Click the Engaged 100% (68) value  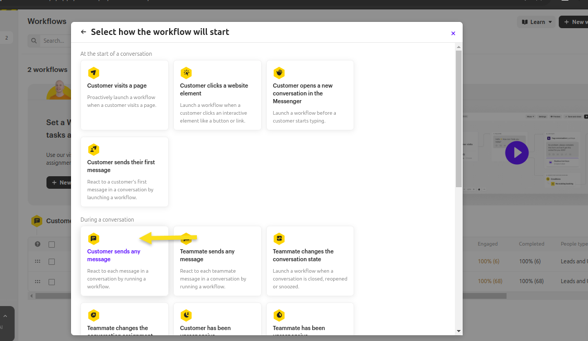pos(490,281)
